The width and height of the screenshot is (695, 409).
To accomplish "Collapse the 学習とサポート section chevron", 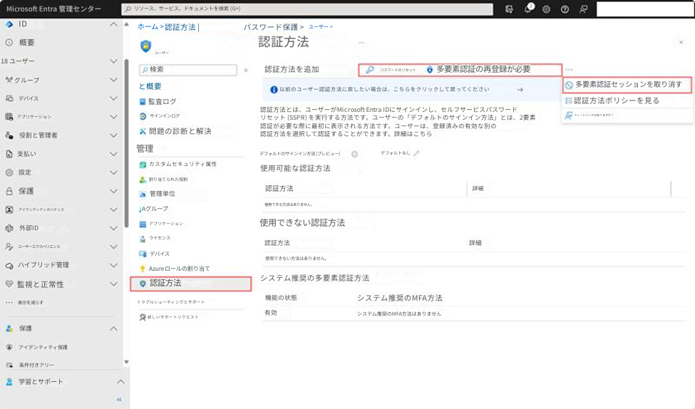I will point(120,381).
